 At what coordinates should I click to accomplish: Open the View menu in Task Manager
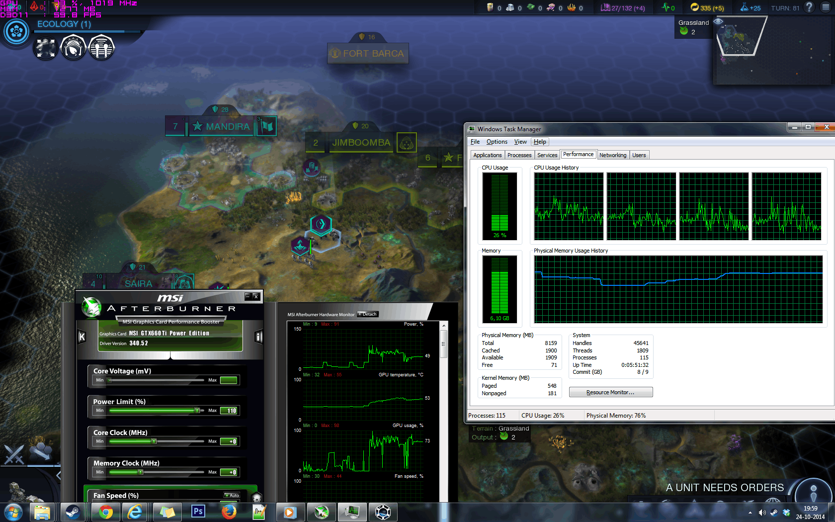tap(520, 142)
